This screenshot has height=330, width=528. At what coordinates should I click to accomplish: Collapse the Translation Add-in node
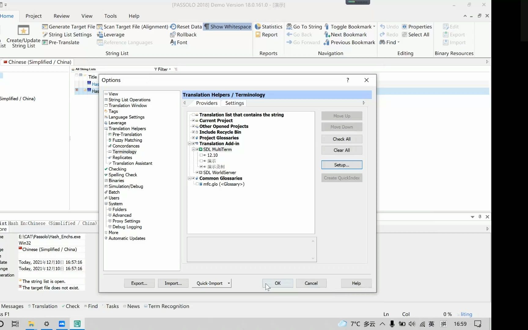(189, 144)
